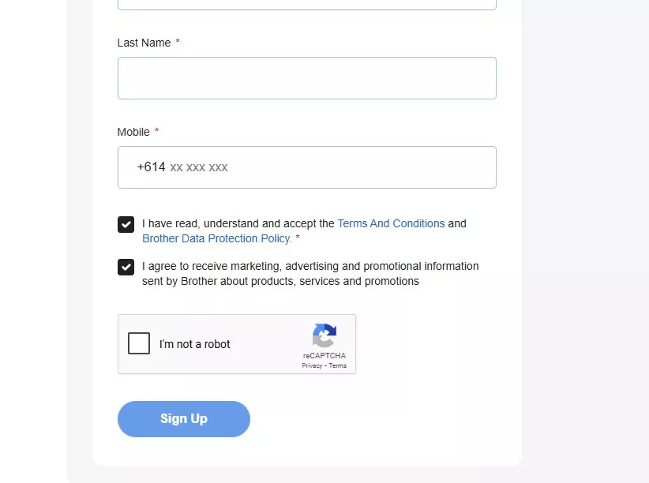The width and height of the screenshot is (649, 483).
Task: Click the xx xxx xxx Mobile placeholder
Action: click(199, 167)
